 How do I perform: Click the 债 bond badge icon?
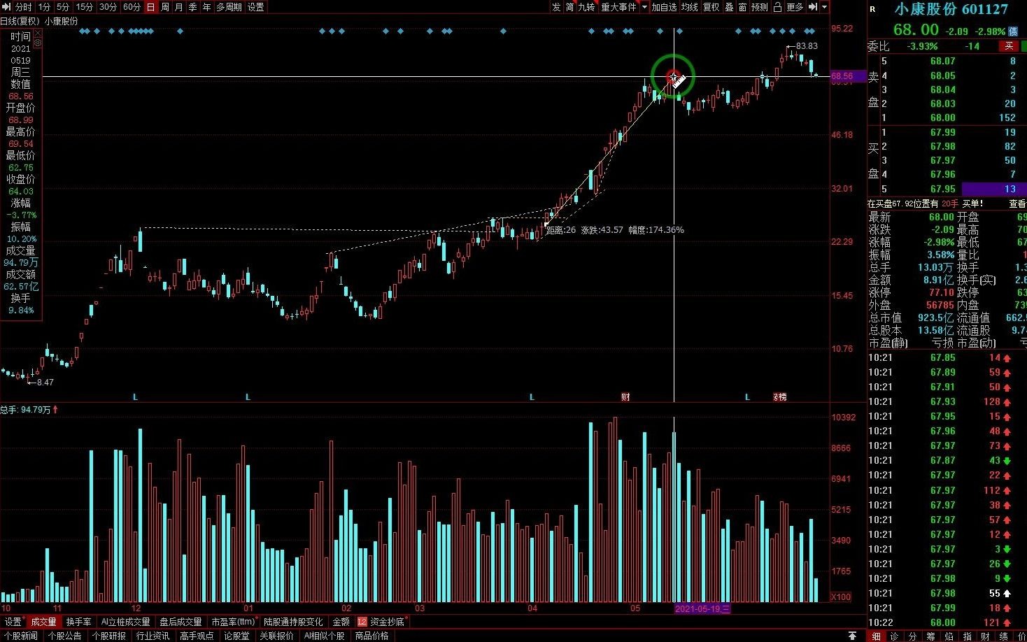[x=1013, y=32]
